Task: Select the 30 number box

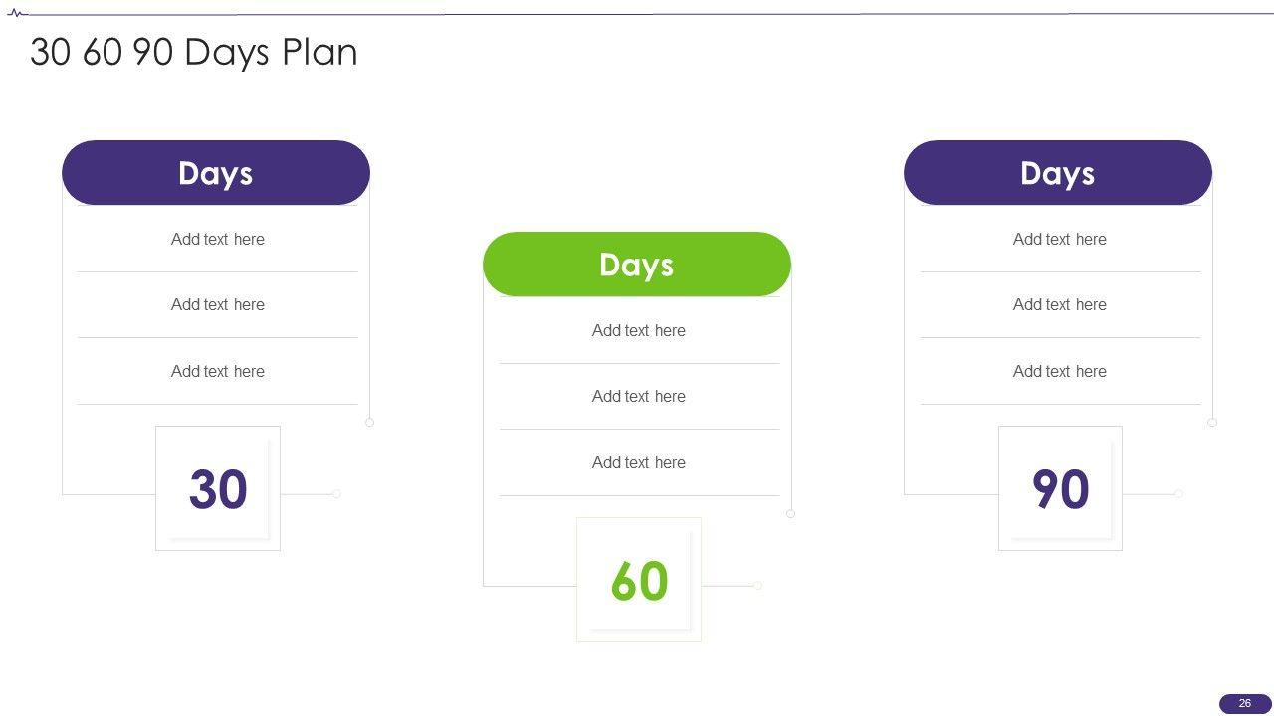Action: [x=218, y=488]
